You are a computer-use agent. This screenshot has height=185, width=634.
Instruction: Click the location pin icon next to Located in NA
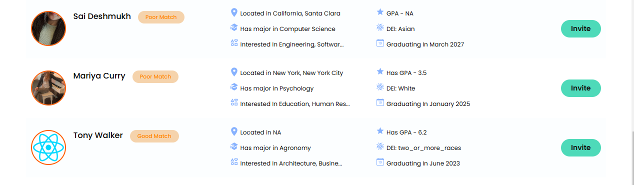(x=234, y=131)
